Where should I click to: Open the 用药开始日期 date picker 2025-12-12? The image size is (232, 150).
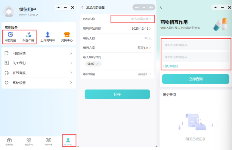141,28
